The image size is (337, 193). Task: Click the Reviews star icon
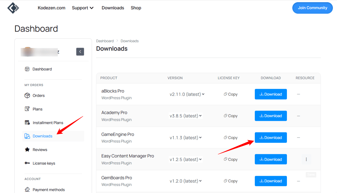[27, 150]
